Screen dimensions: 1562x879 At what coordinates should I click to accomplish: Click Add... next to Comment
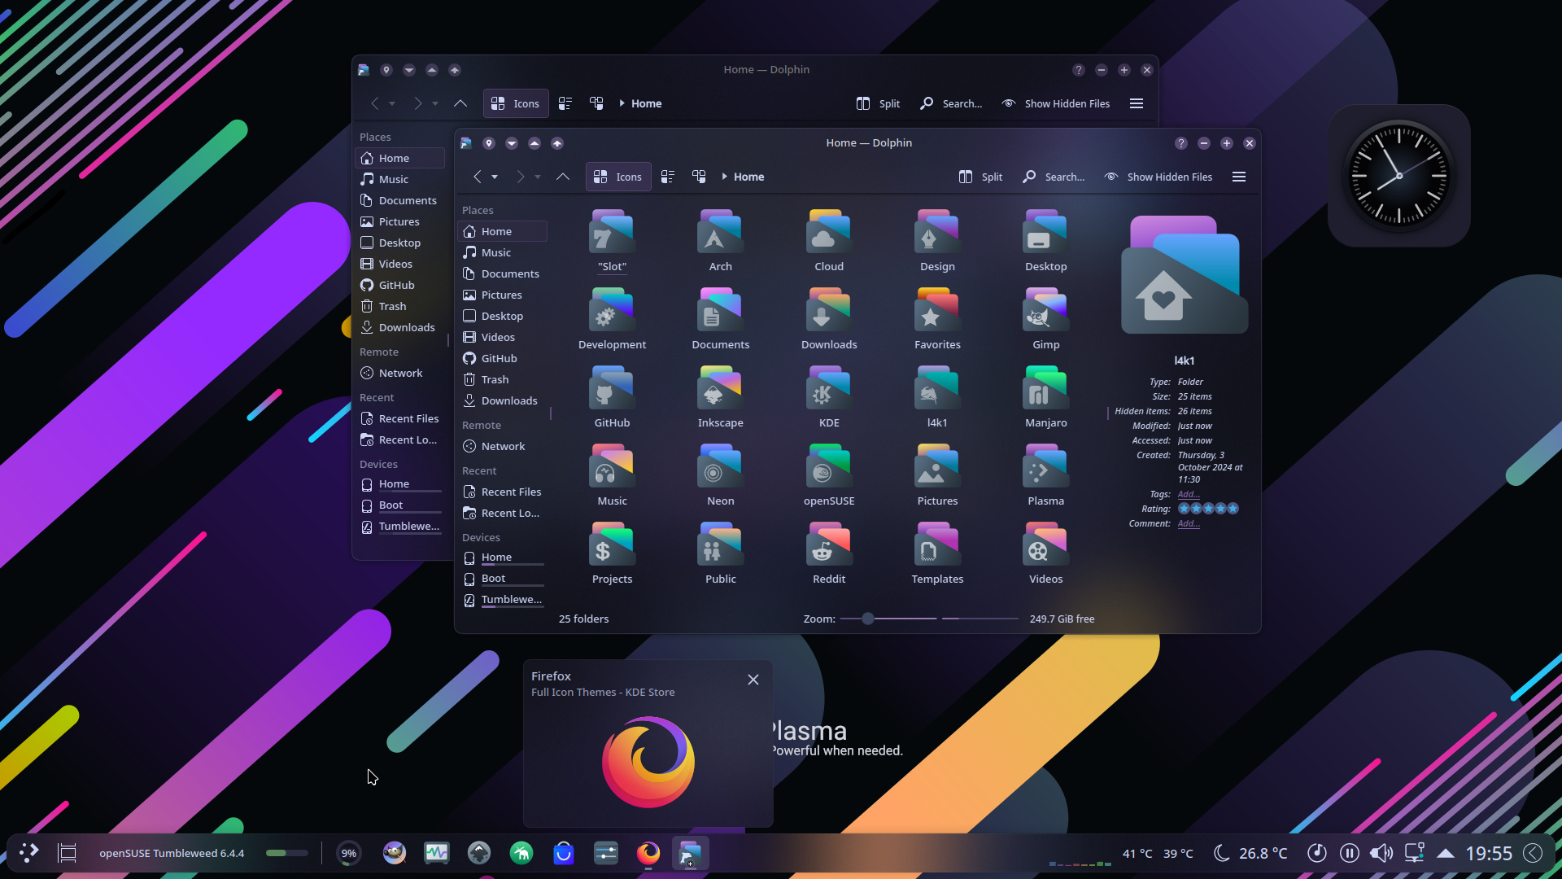point(1189,523)
